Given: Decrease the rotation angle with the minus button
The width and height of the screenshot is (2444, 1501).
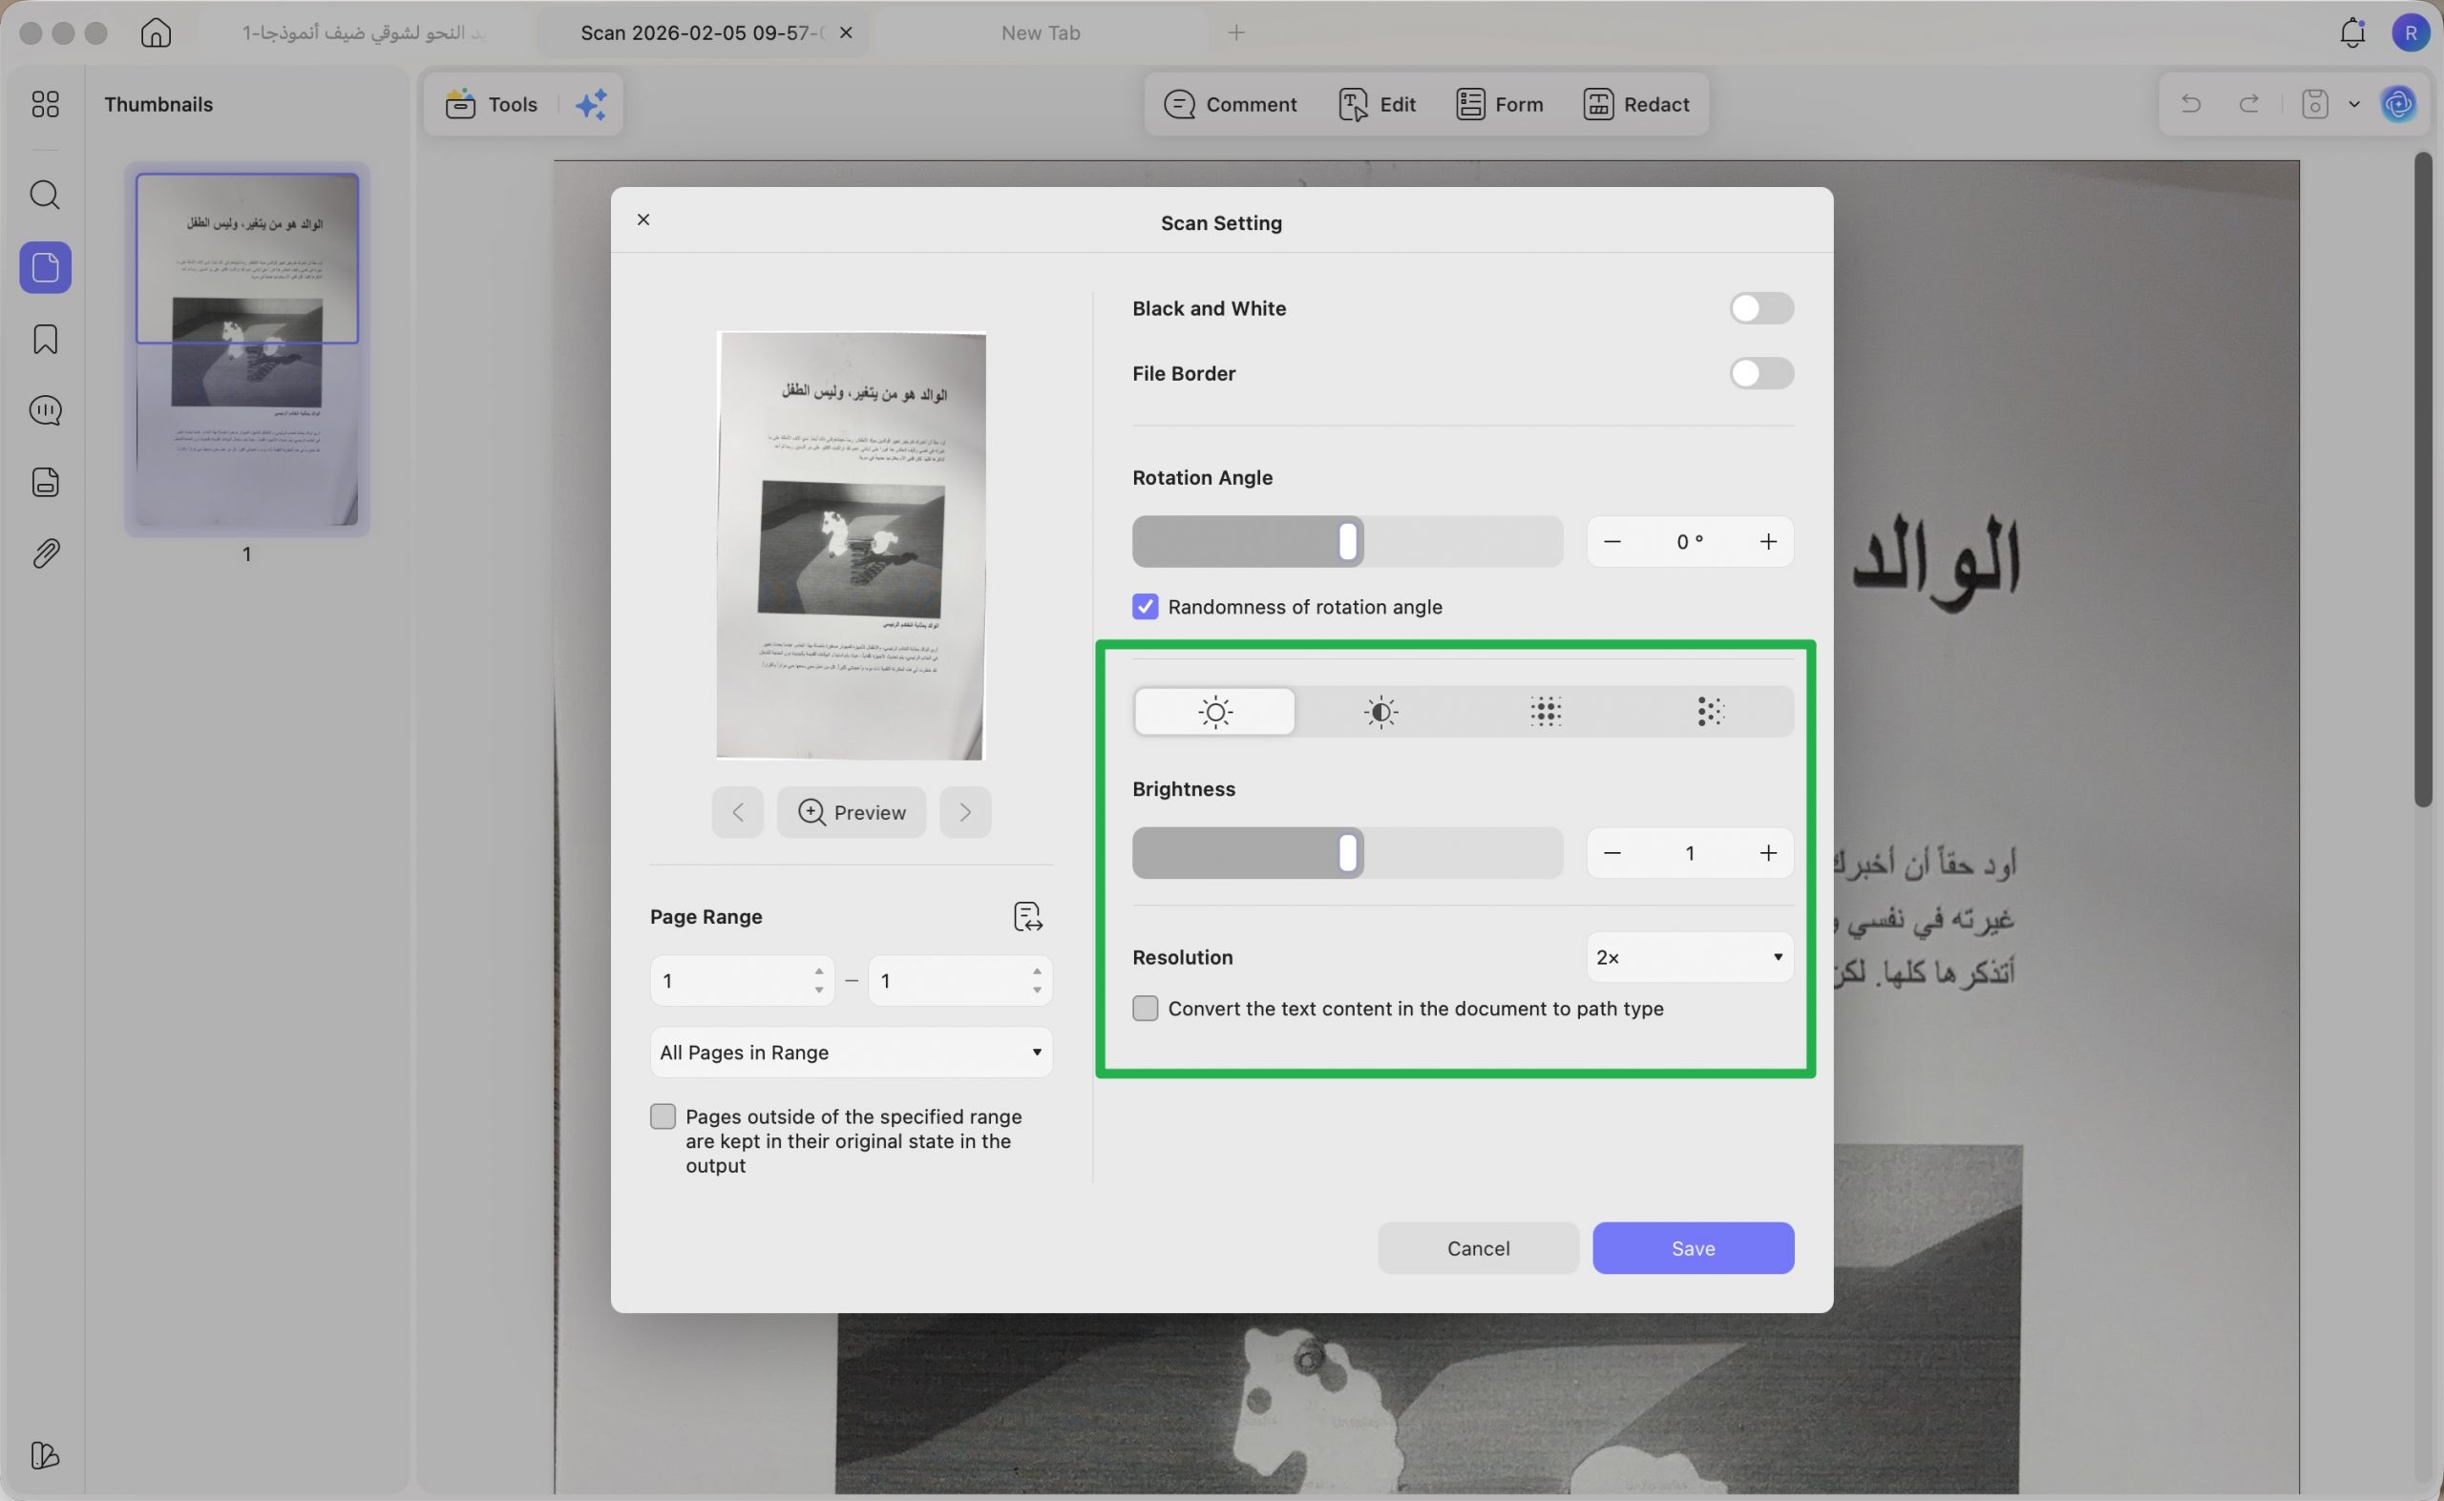Looking at the screenshot, I should [1612, 542].
